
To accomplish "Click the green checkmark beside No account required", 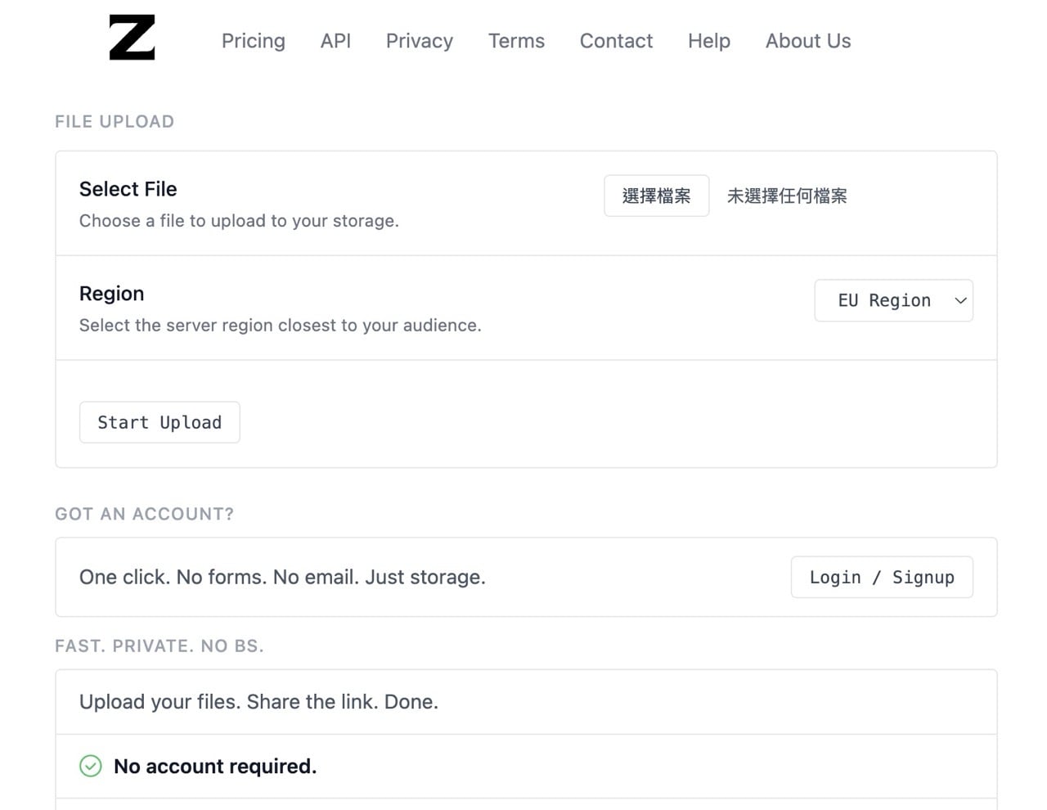I will pos(90,766).
